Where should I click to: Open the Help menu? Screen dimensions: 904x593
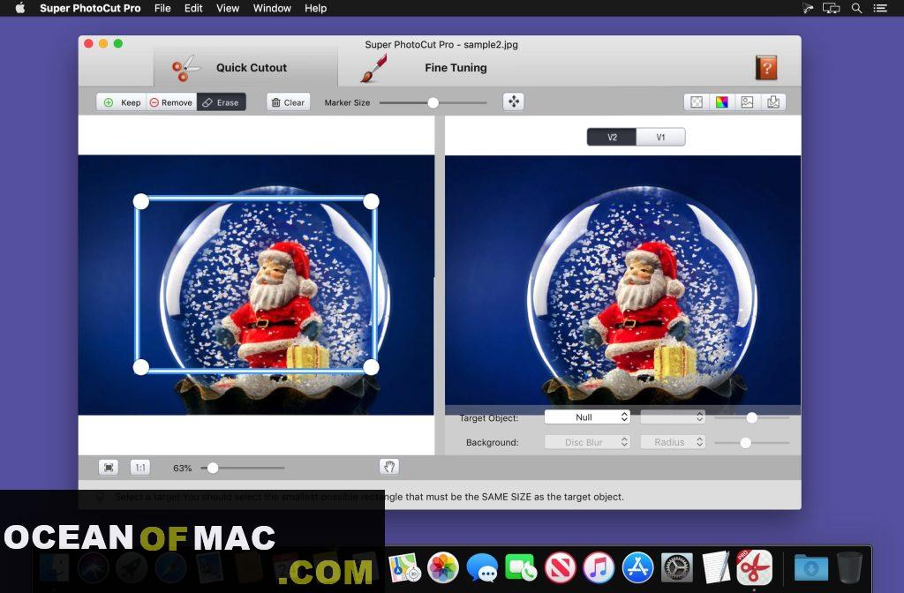pyautogui.click(x=315, y=8)
